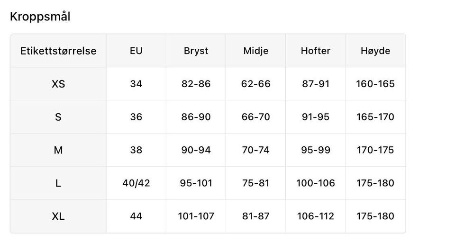Click the L size row label

tap(58, 183)
